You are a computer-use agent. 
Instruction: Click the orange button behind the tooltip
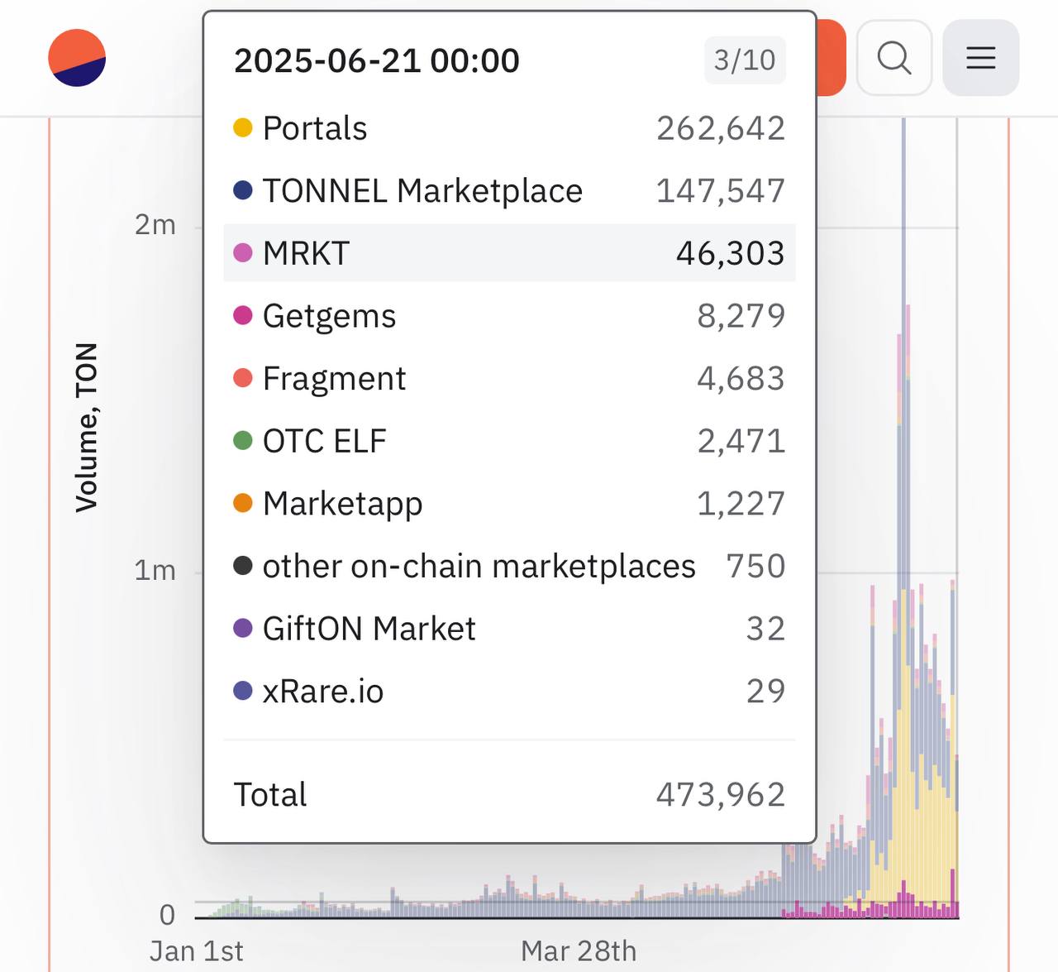point(832,58)
